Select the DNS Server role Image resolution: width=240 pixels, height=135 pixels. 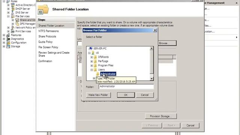(x=22, y=12)
